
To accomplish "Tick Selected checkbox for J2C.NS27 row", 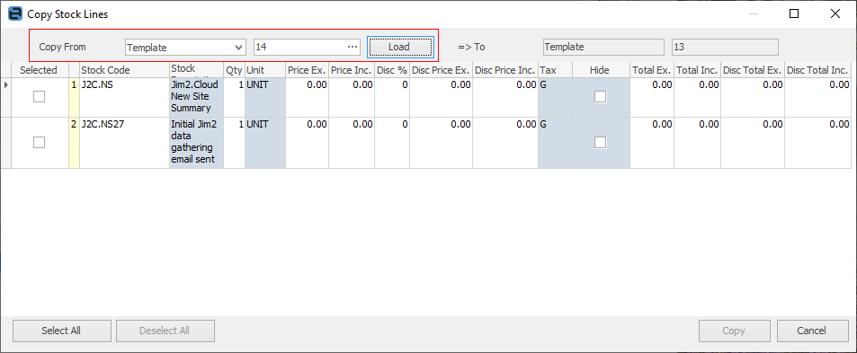I will tap(39, 143).
